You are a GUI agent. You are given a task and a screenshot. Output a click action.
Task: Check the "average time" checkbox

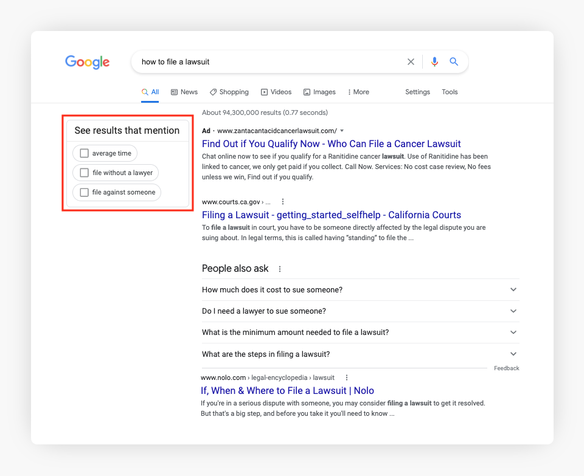(85, 153)
